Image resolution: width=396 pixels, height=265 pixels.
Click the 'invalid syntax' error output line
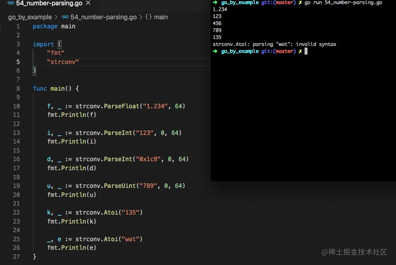(x=275, y=44)
